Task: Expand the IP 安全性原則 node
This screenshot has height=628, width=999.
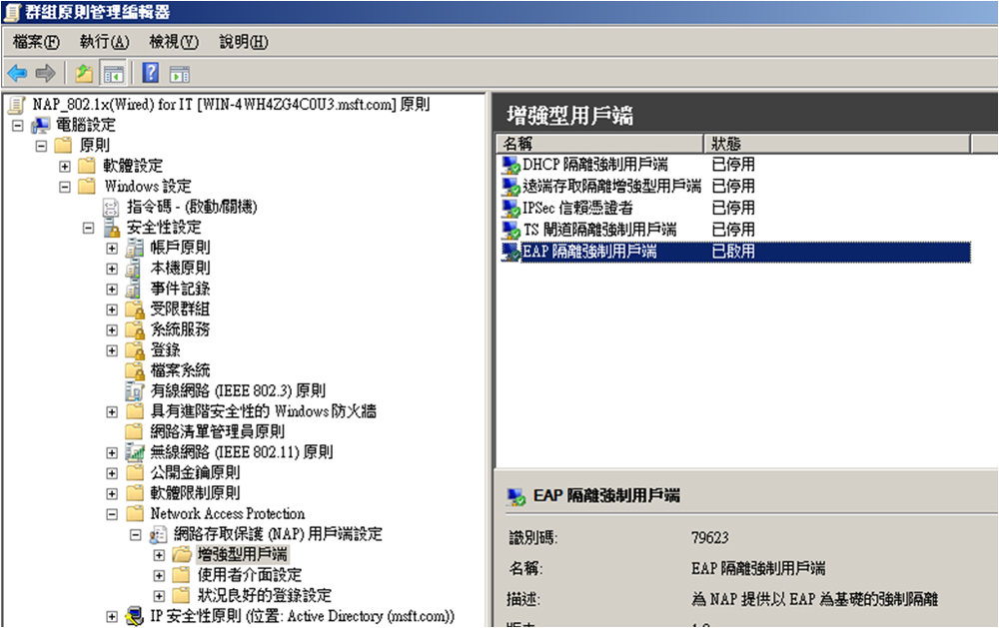Action: 112,617
